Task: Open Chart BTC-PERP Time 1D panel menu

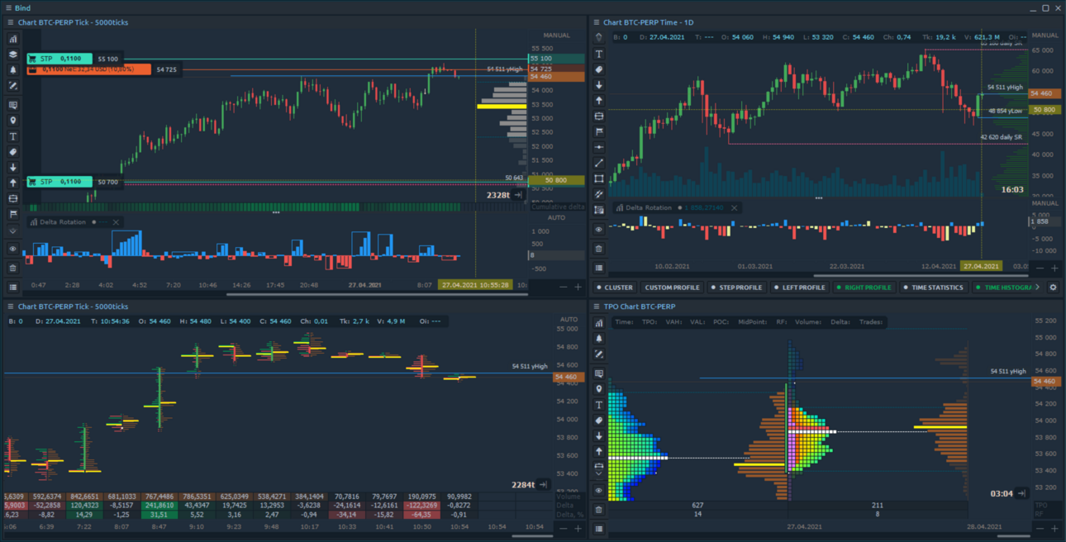Action: [595, 22]
